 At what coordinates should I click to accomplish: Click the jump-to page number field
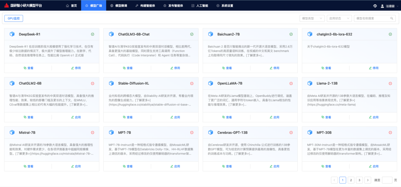387,180
